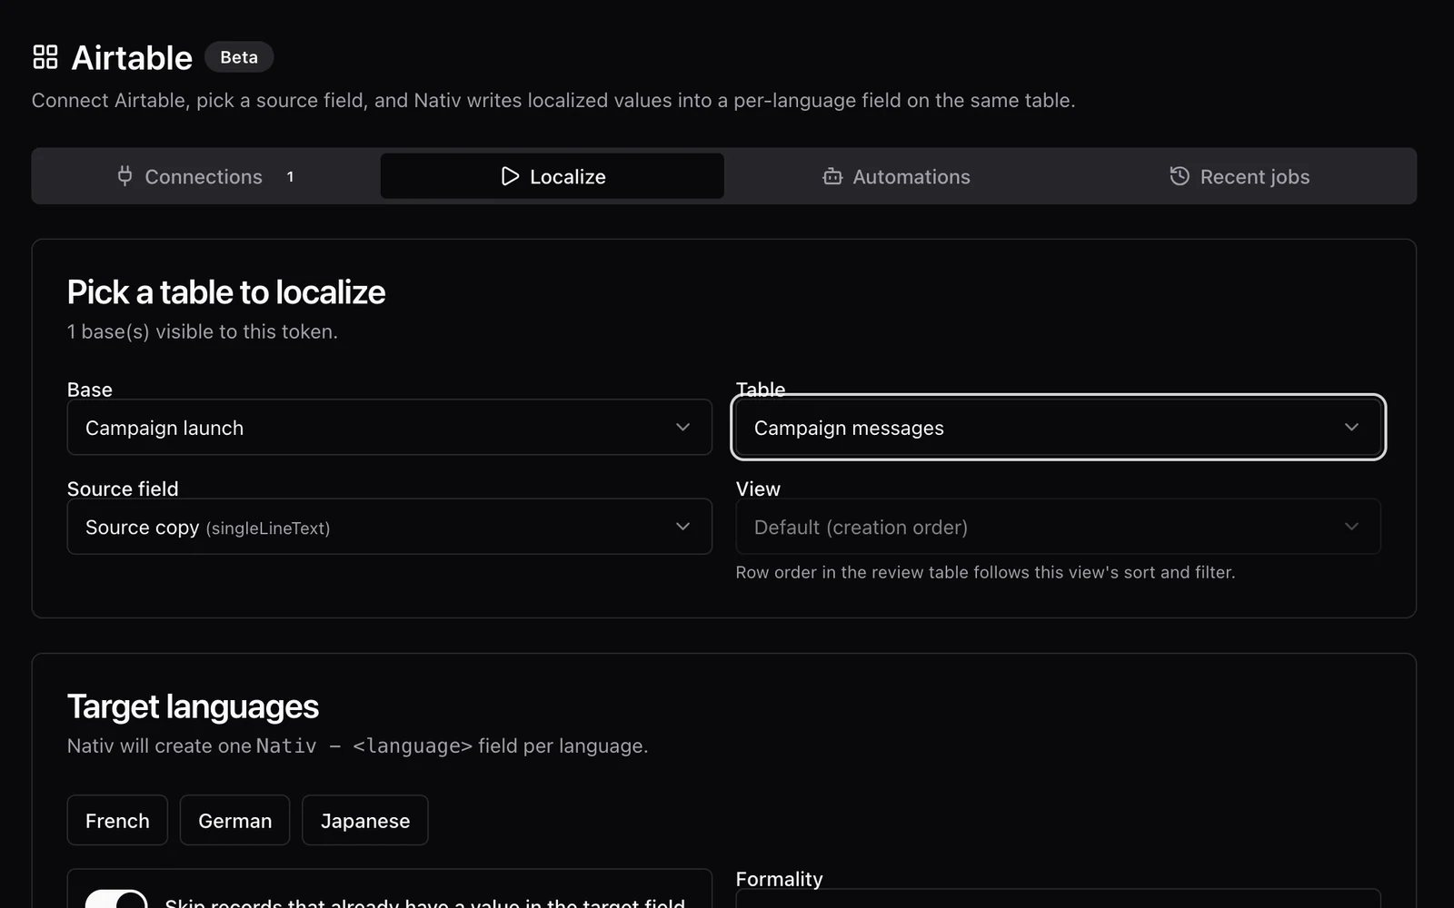Click the Source field label
The image size is (1454, 908).
pyautogui.click(x=123, y=489)
